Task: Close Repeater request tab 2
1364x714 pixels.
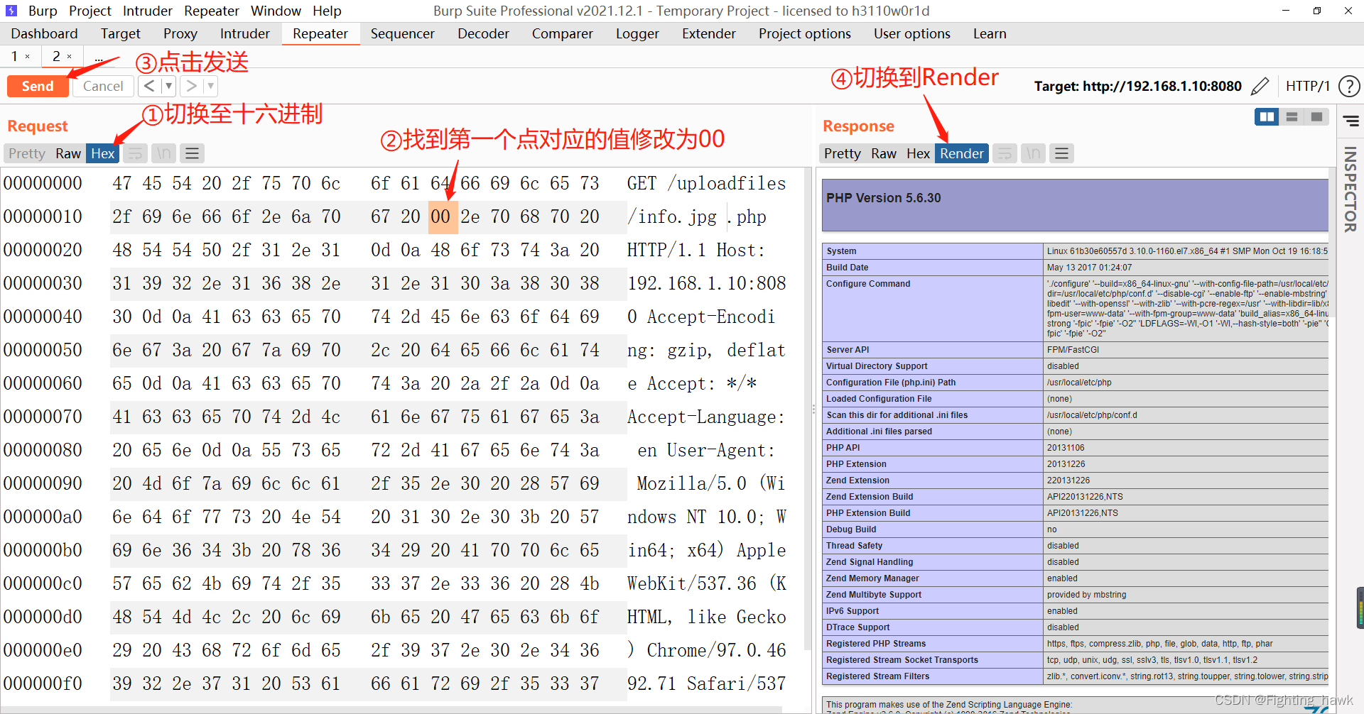Action: pos(69,57)
